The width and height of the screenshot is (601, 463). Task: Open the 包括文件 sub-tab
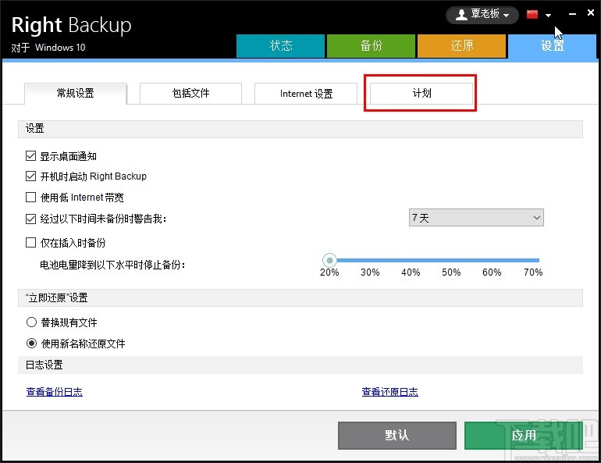(x=191, y=93)
